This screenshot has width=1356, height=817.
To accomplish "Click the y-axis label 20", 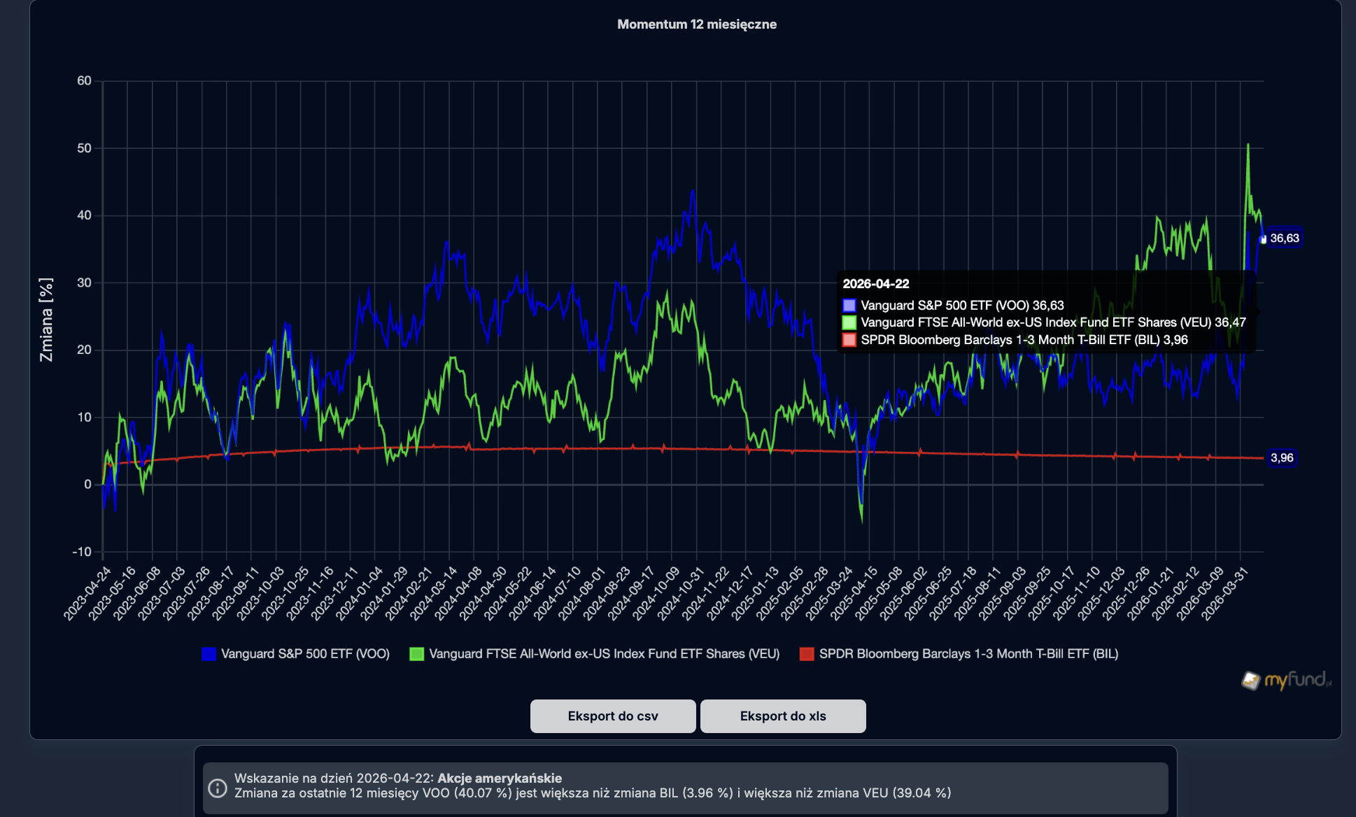I will point(84,350).
